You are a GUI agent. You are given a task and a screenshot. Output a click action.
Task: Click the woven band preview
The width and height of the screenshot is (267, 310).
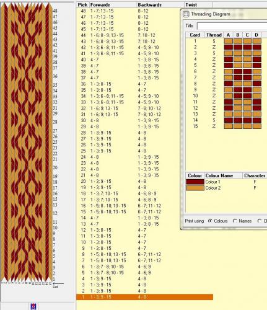pyautogui.click(x=26, y=143)
